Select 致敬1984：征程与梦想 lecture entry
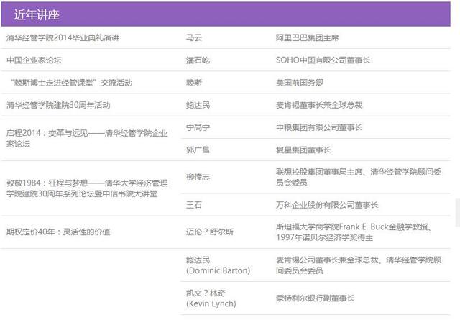Screen dimensions: 460x320 pyautogui.click(x=86, y=188)
